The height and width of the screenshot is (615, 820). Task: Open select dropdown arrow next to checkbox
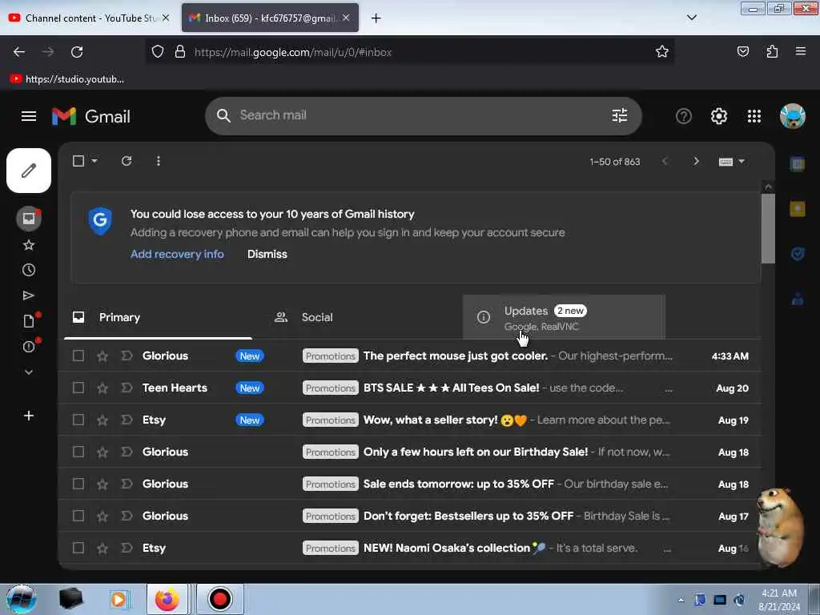point(94,161)
